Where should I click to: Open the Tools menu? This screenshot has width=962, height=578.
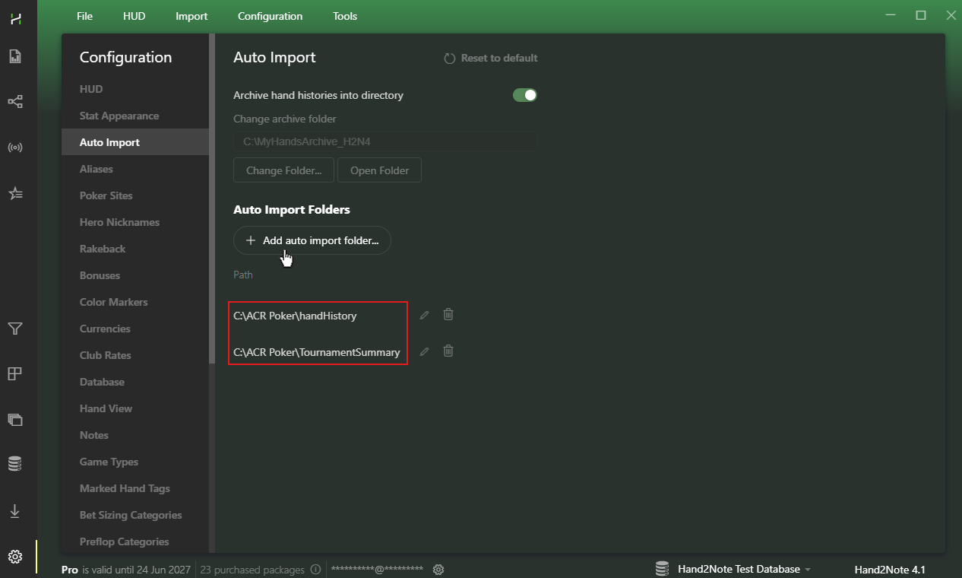(x=345, y=16)
